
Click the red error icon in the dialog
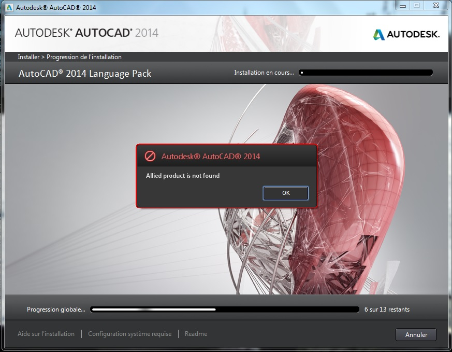click(150, 156)
